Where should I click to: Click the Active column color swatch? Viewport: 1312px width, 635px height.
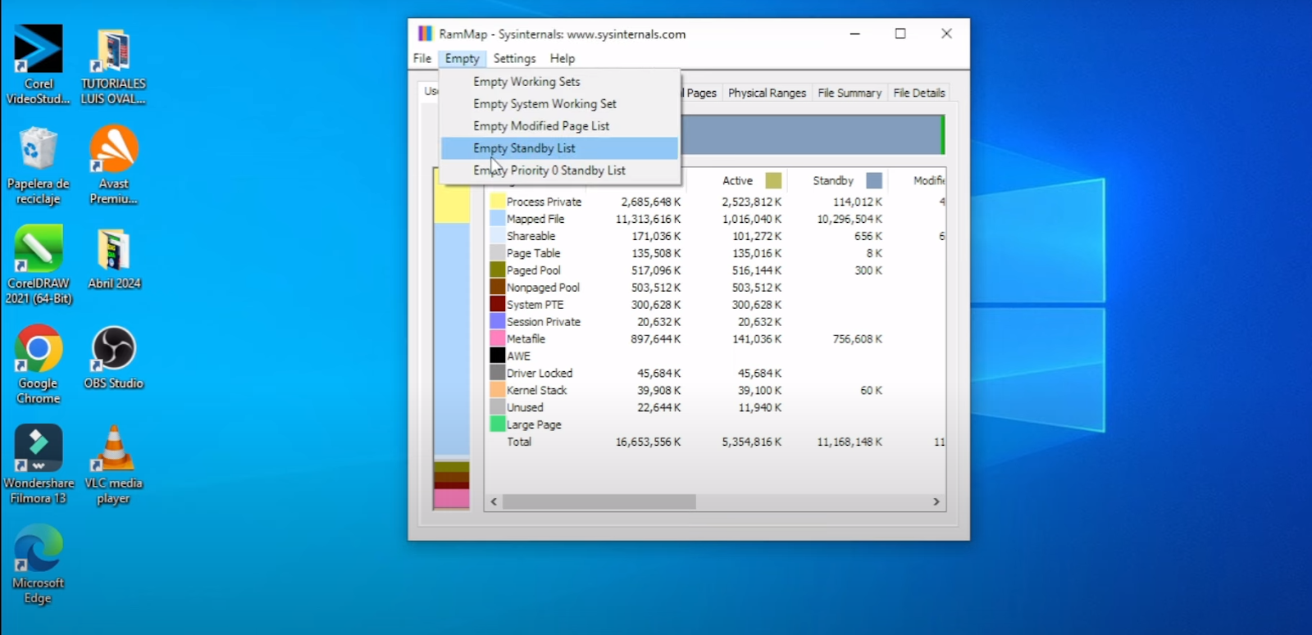coord(773,180)
